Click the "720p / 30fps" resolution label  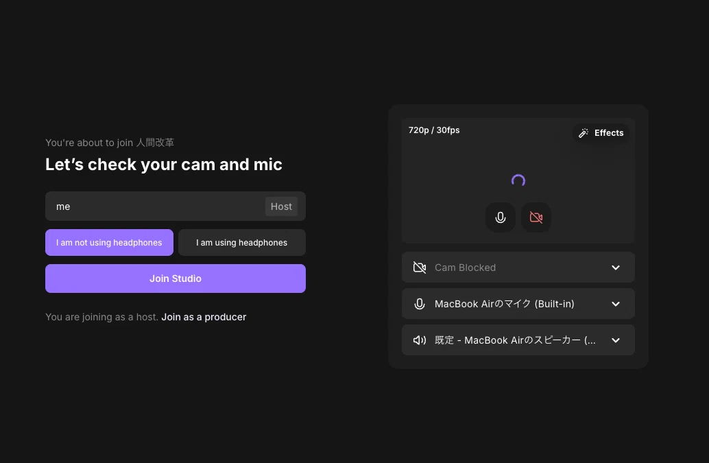coord(434,130)
